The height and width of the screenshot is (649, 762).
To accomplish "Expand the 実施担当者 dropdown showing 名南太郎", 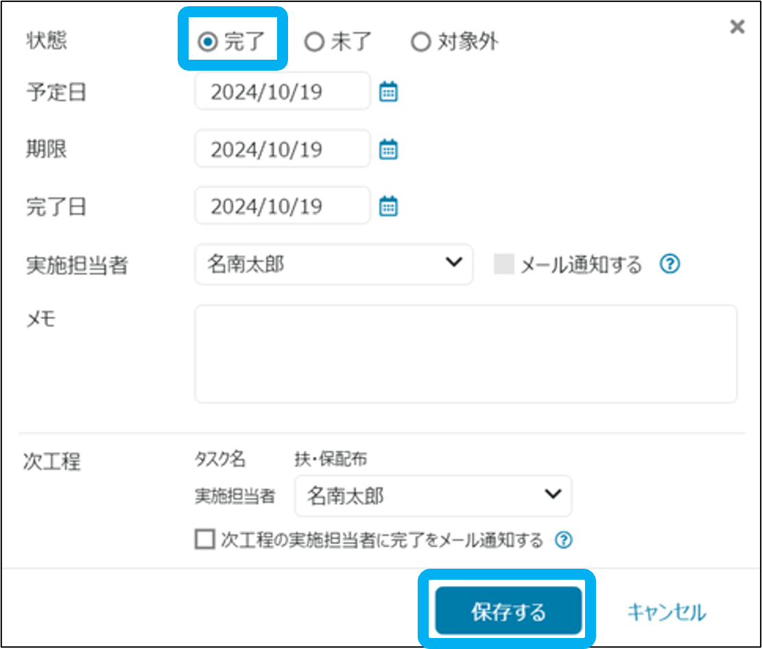I will coord(333,264).
